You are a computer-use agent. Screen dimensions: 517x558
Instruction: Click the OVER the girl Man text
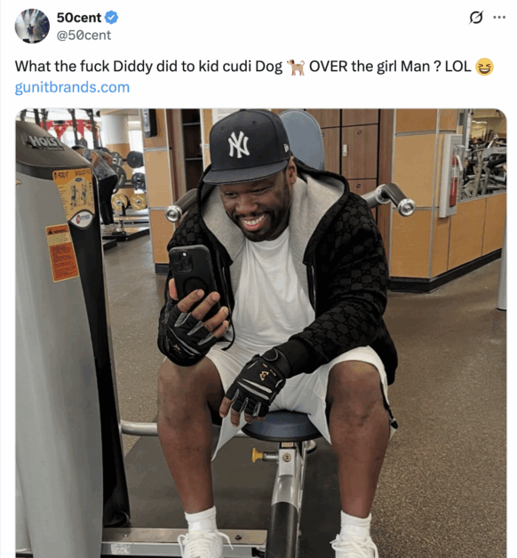coord(370,67)
